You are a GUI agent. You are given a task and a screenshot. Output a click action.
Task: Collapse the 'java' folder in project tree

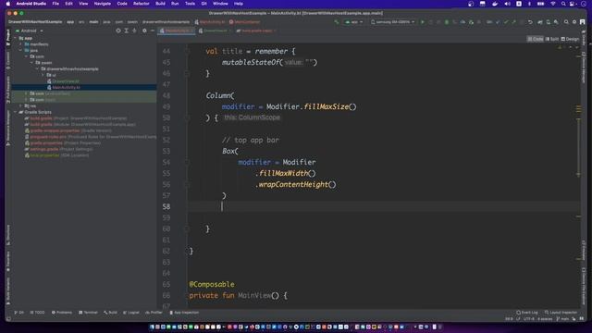coord(21,50)
